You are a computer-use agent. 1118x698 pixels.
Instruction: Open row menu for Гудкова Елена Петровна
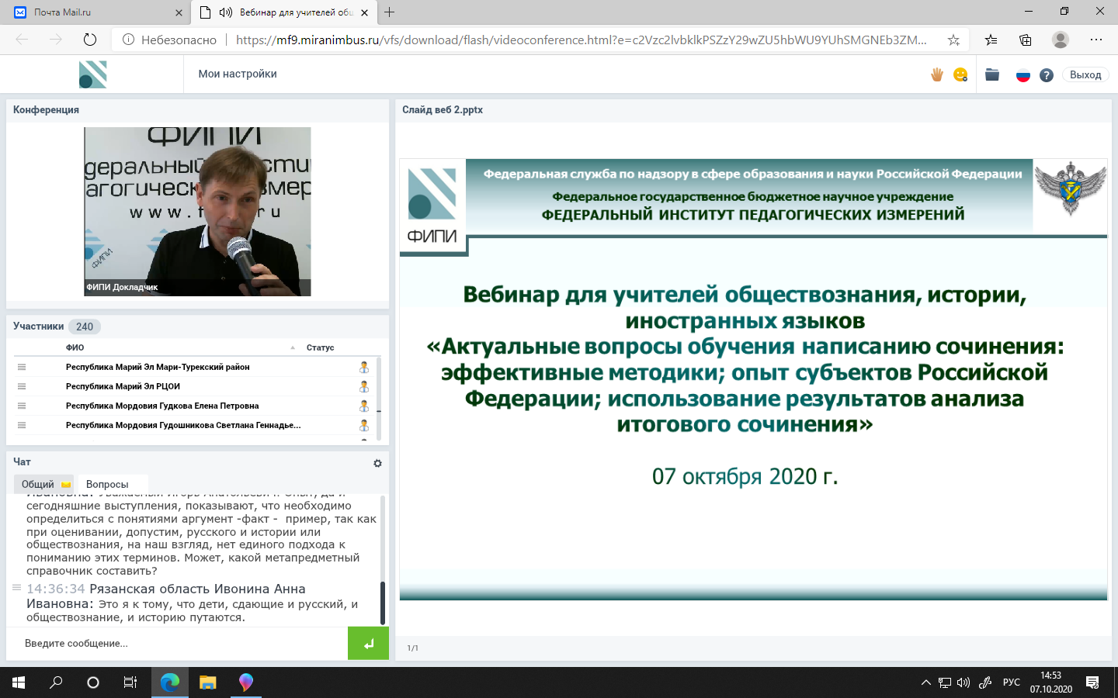pyautogui.click(x=22, y=406)
